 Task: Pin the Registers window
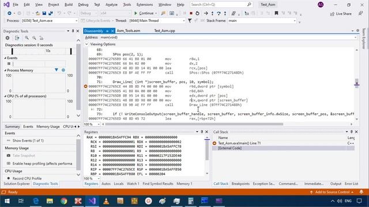click(202, 132)
